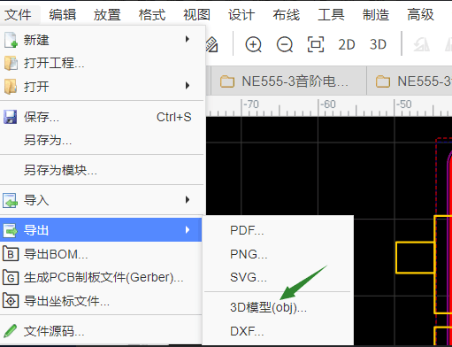This screenshot has height=347, width=452.
Task: Click the 导出坐标文件 target icon
Action: [x=11, y=301]
